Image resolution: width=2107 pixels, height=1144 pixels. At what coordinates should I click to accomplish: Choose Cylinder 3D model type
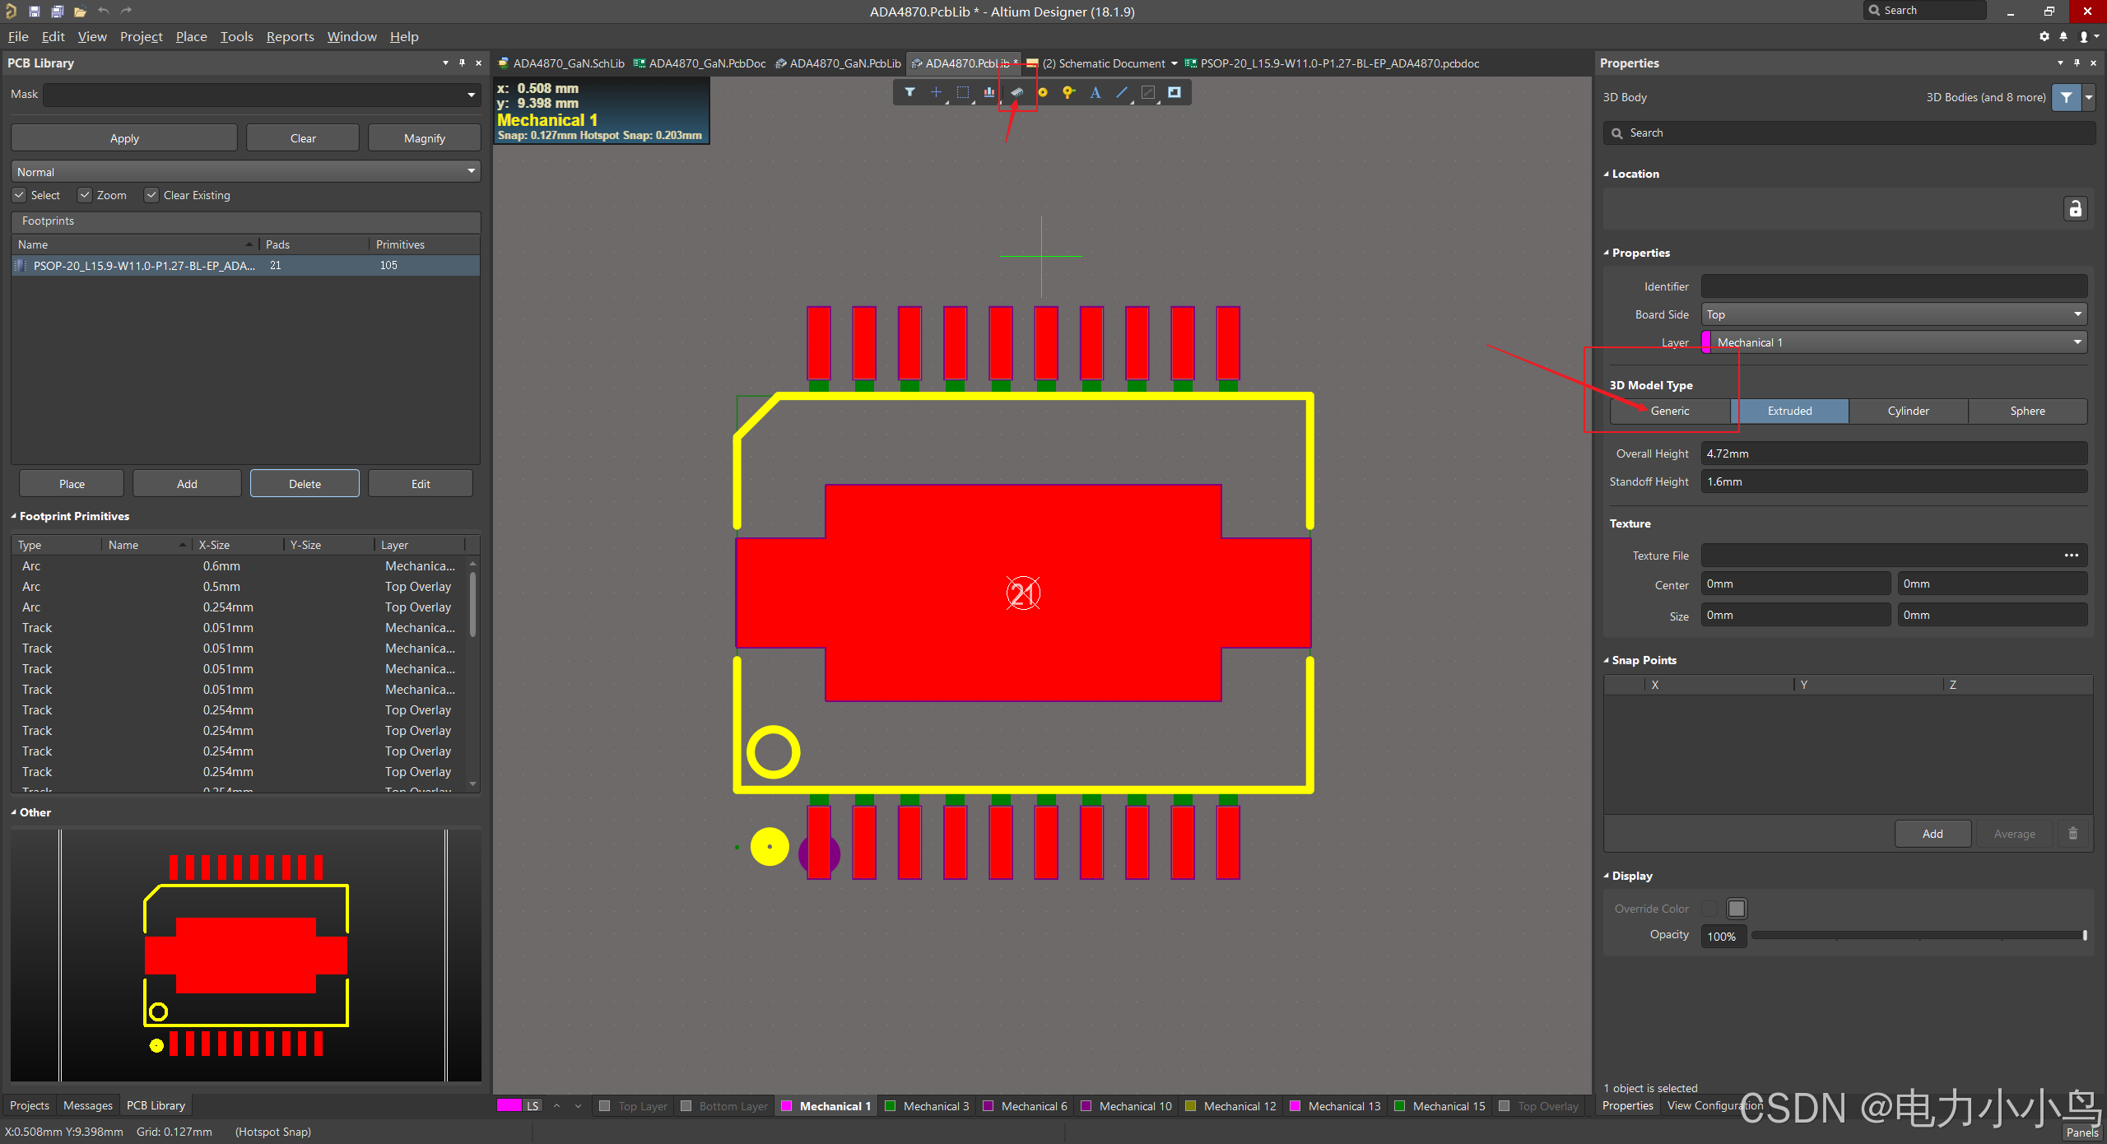coord(1908,411)
